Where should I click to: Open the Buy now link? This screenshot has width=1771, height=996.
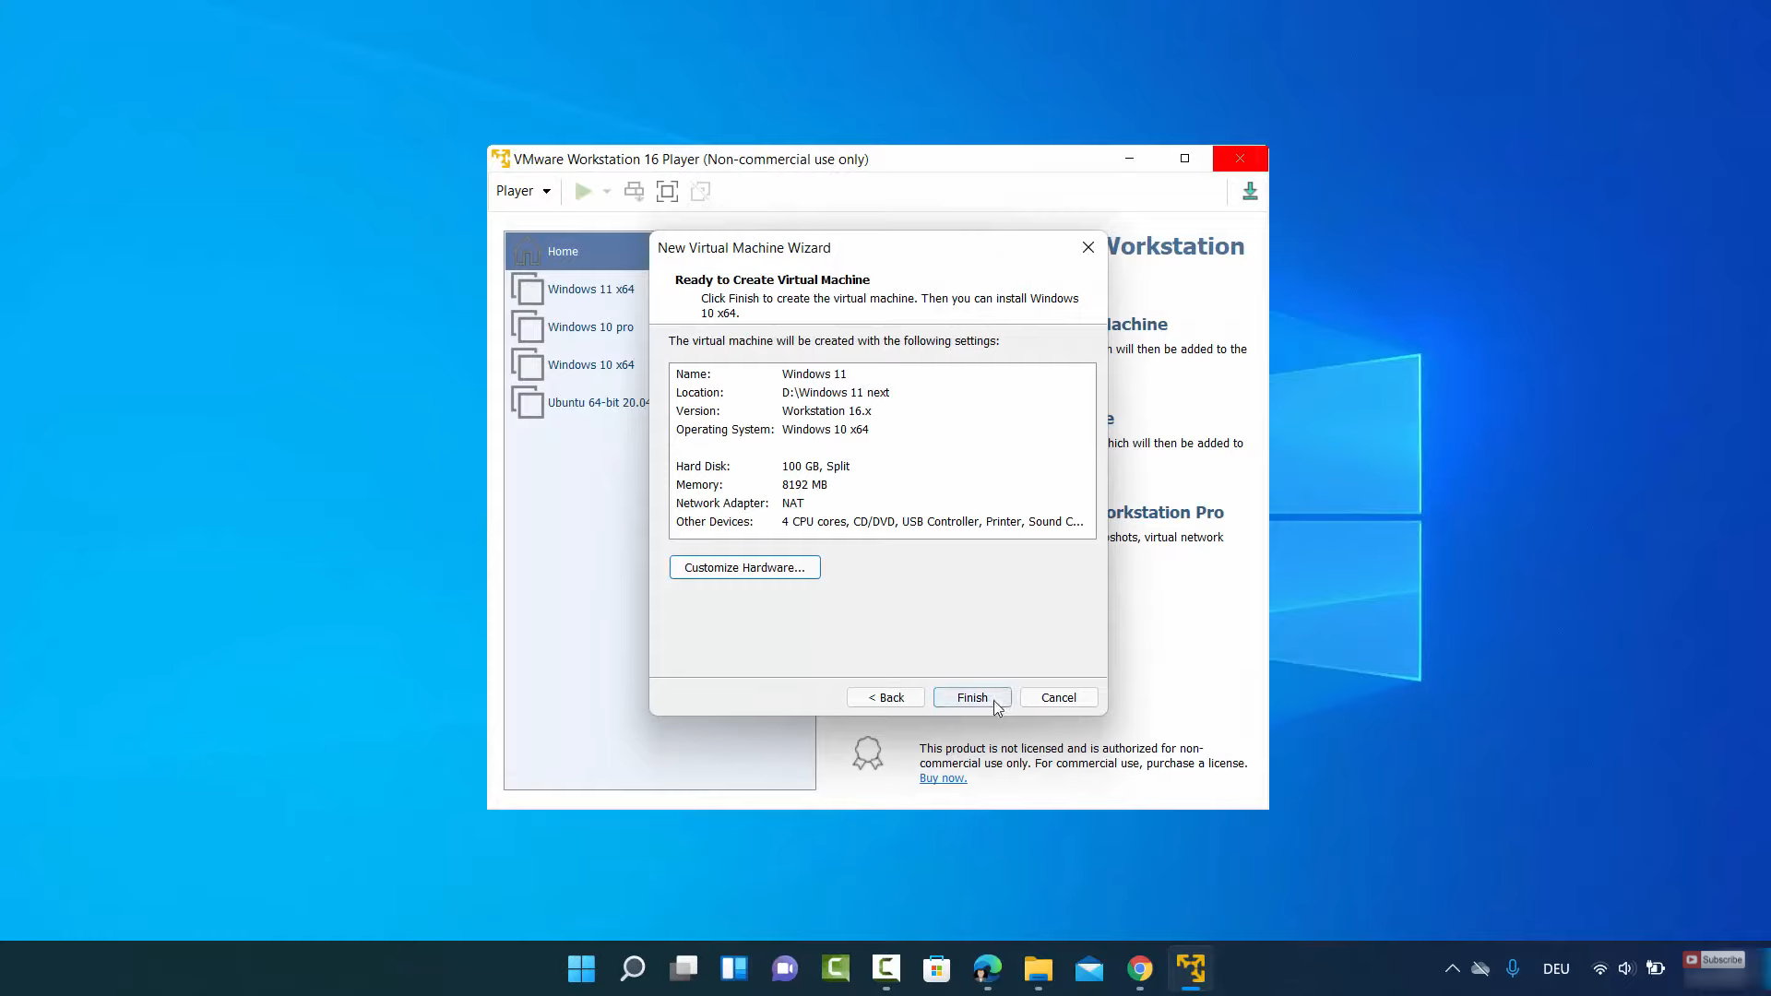pos(943,778)
